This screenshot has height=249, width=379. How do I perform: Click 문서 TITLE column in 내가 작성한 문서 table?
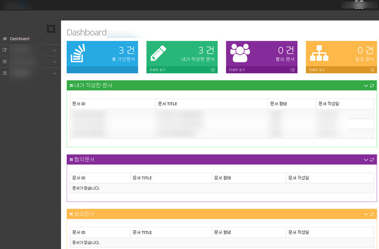pos(212,103)
